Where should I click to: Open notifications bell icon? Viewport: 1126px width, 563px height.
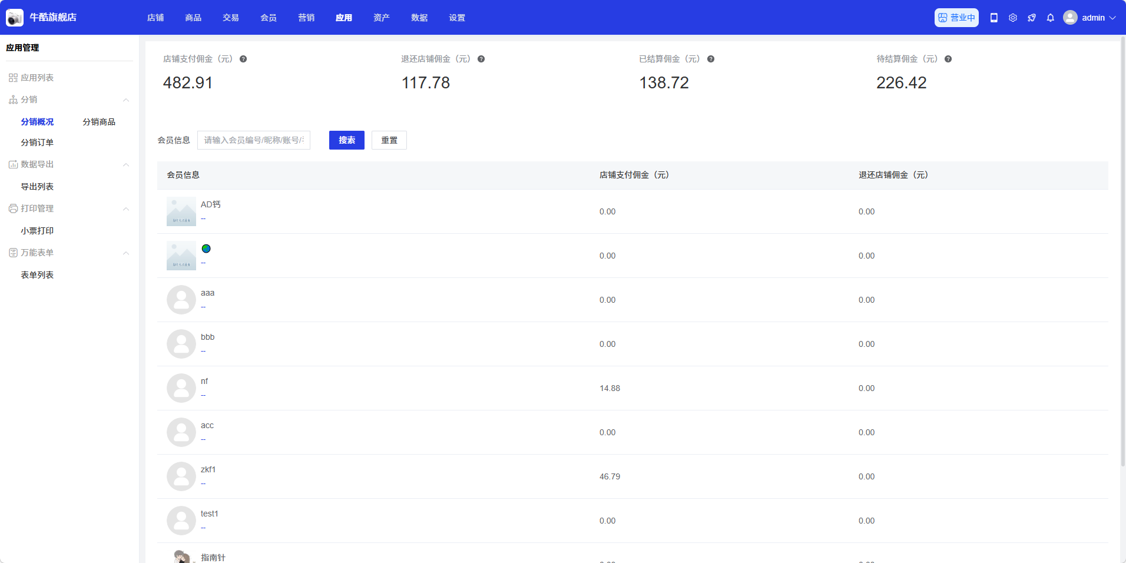click(x=1050, y=18)
